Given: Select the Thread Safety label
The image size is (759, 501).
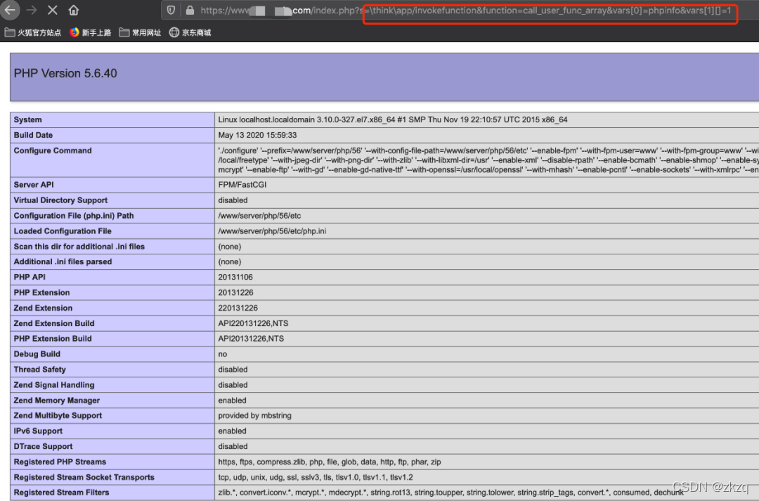Looking at the screenshot, I should pyautogui.click(x=39, y=370).
